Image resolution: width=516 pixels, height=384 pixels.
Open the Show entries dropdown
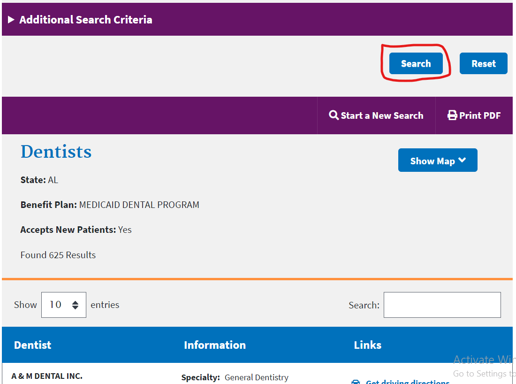pyautogui.click(x=63, y=305)
